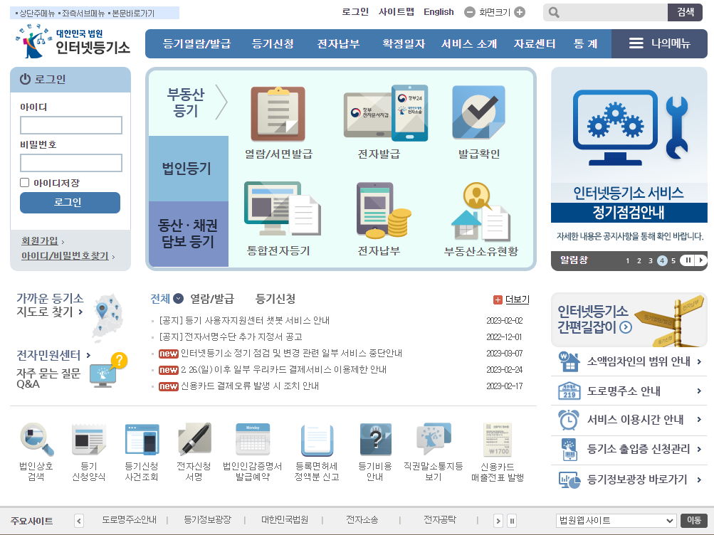714x535 pixels.
Task: Show 알림창 banner slide 3
Action: point(650,260)
